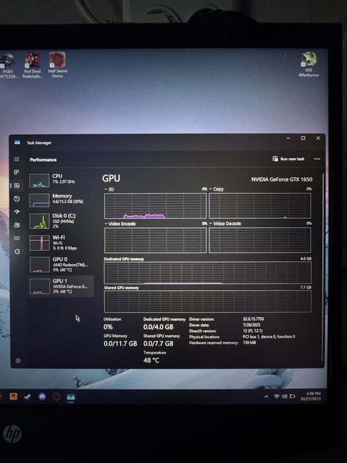Open the three-dot more options menu
The width and height of the screenshot is (347, 463).
(x=317, y=159)
